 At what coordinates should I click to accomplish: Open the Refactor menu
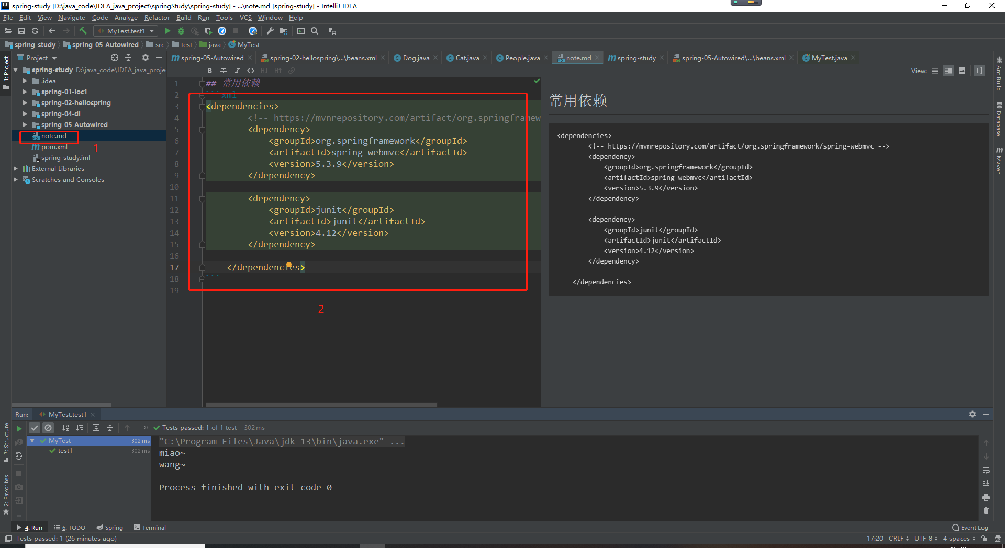tap(157, 17)
